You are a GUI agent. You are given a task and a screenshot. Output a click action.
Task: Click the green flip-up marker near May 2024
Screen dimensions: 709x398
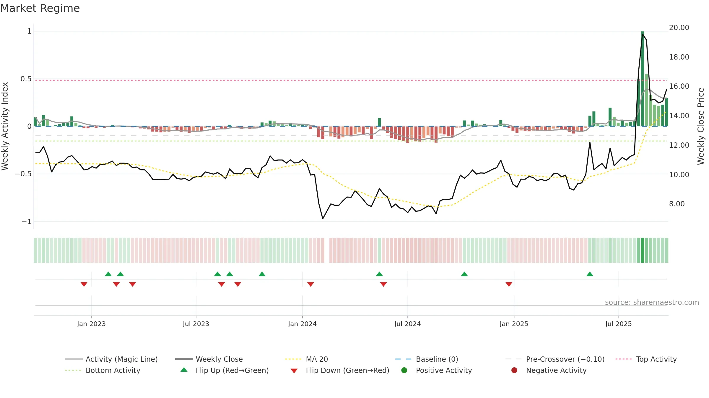pyautogui.click(x=379, y=274)
